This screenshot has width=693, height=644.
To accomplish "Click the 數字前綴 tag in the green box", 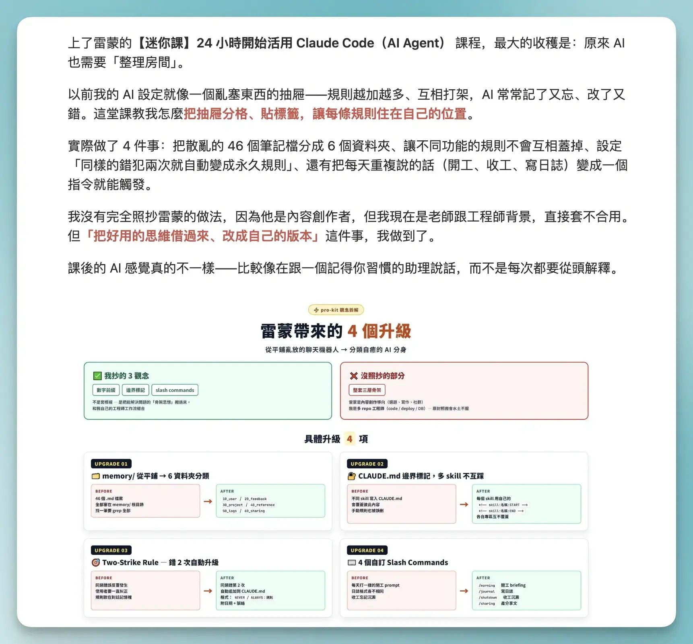I will pyautogui.click(x=105, y=390).
